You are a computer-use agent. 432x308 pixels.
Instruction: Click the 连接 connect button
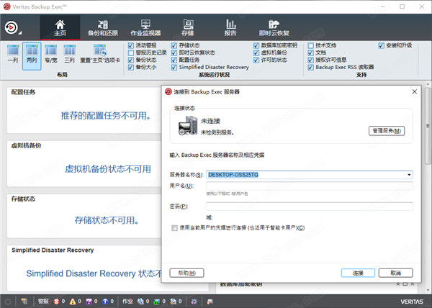click(x=358, y=273)
